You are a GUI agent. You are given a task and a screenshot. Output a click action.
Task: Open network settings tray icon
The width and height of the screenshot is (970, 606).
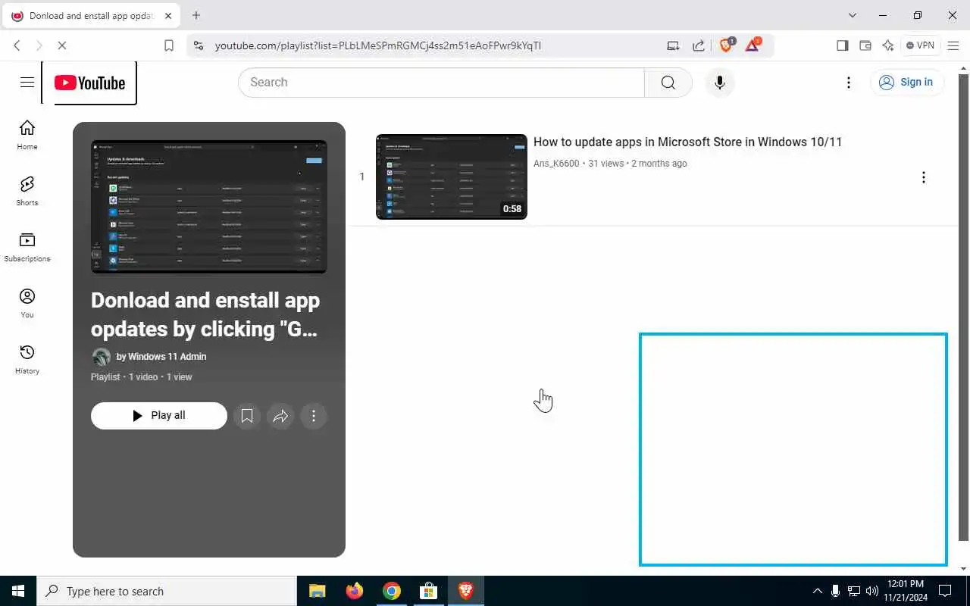853,591
